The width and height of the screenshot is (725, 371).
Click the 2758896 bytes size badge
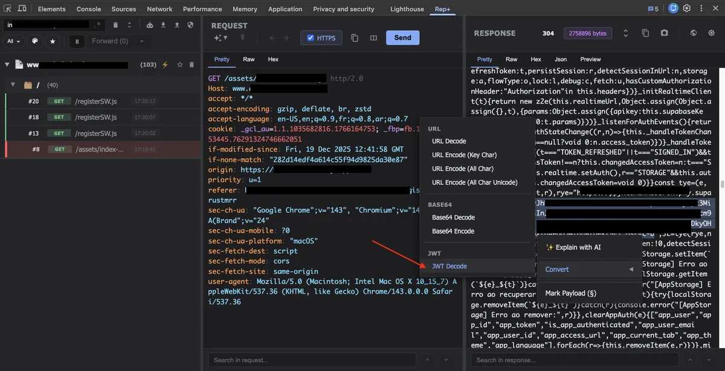(587, 33)
